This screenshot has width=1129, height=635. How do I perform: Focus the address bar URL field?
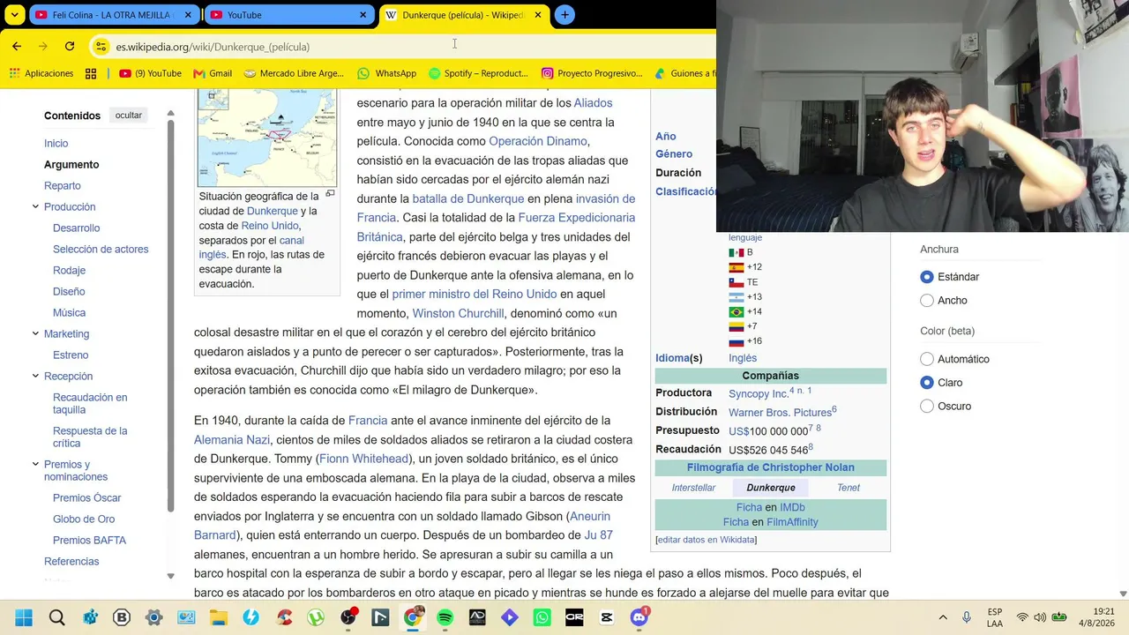click(406, 46)
